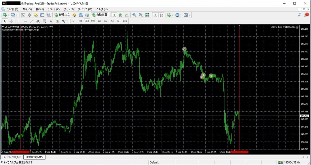Toggle 自動売買 (AutoTrading) on or off
311x165 pixels.
tap(99, 15)
